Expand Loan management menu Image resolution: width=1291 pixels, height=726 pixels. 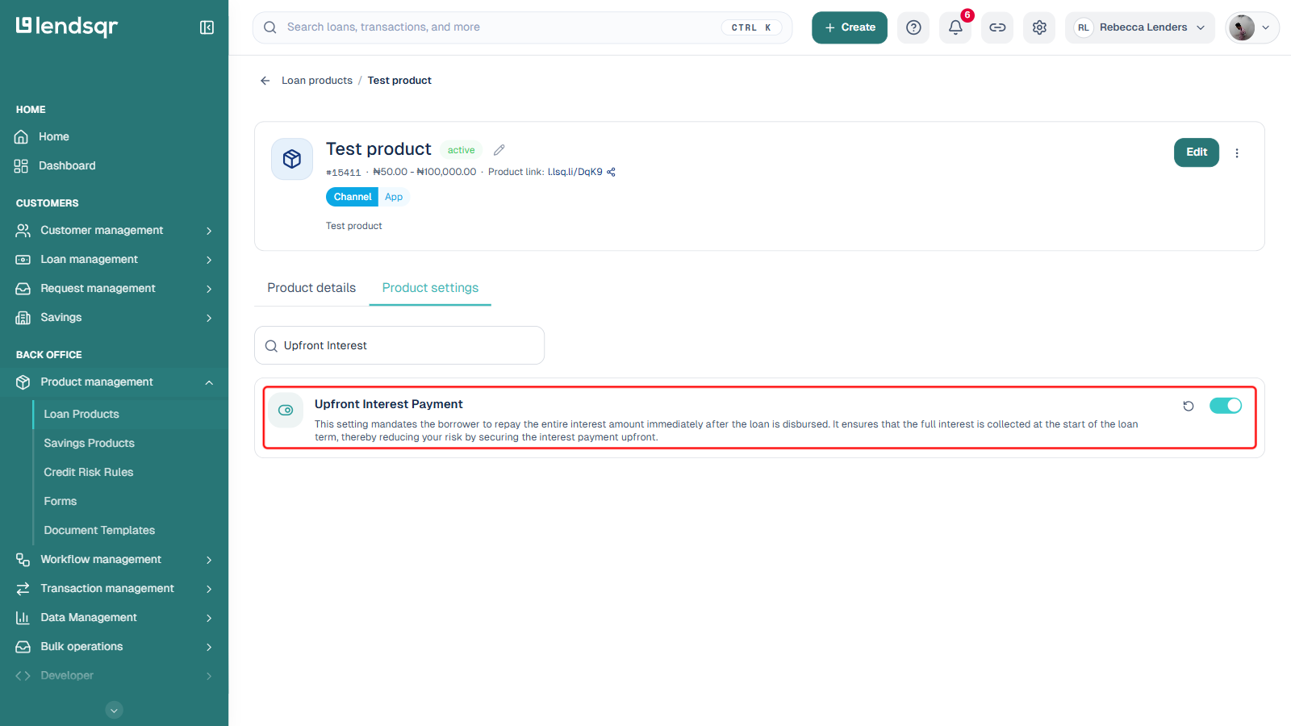click(114, 260)
